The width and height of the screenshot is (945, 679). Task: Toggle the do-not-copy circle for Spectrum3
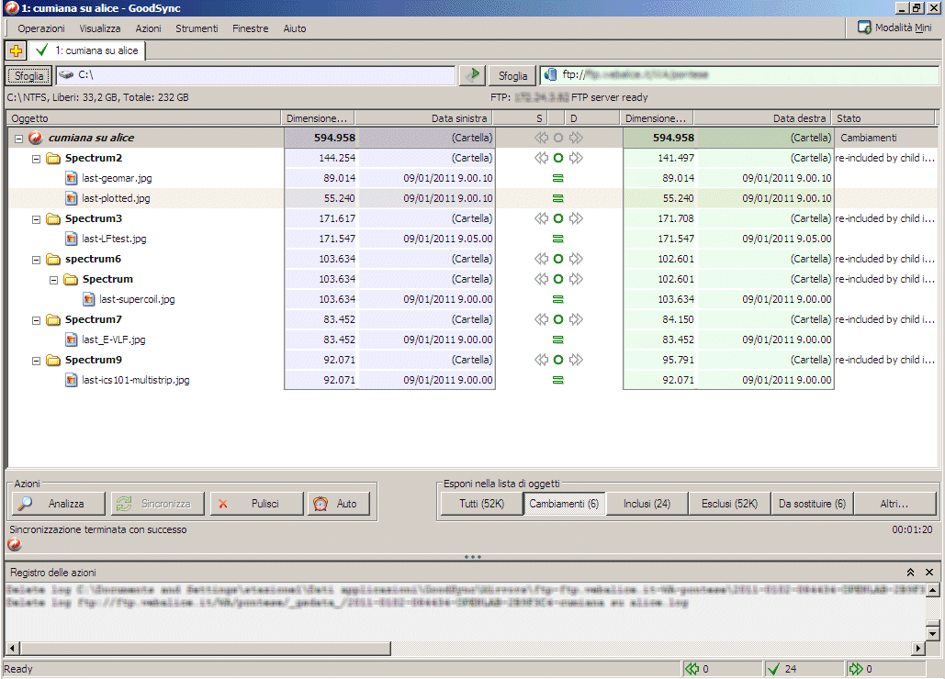558,218
